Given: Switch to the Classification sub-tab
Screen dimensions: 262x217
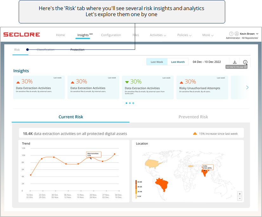Looking at the screenshot, I should coord(45,50).
